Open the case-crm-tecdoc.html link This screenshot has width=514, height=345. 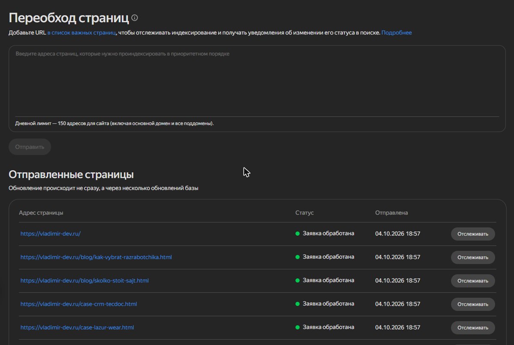[79, 304]
